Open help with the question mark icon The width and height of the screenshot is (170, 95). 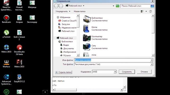151,11
